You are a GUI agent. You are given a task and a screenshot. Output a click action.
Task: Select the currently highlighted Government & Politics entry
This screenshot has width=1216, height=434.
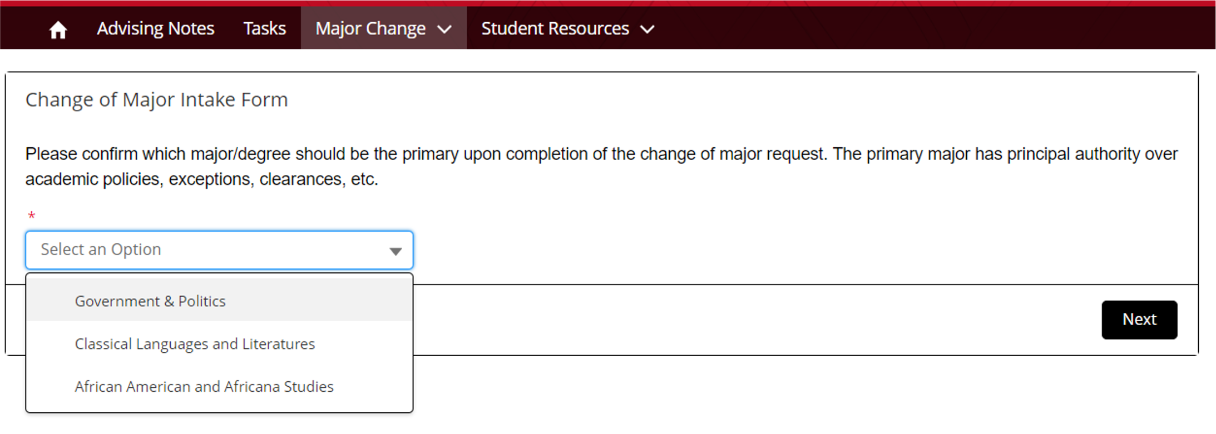(x=150, y=301)
